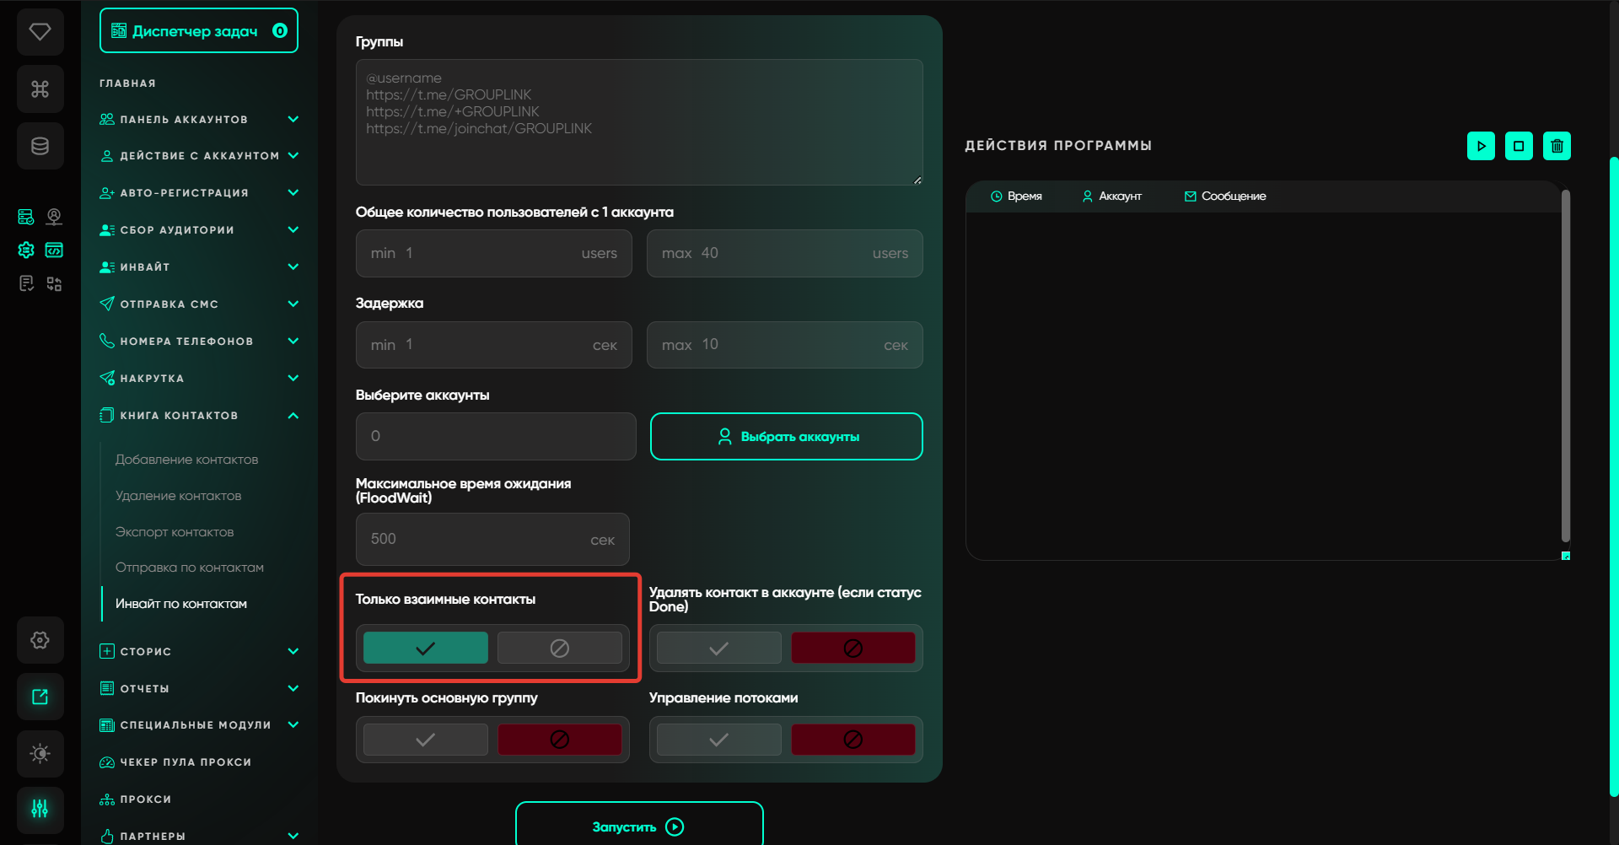Enable 'Управление потоками' with checkmark toggle
The width and height of the screenshot is (1619, 845).
(x=718, y=740)
